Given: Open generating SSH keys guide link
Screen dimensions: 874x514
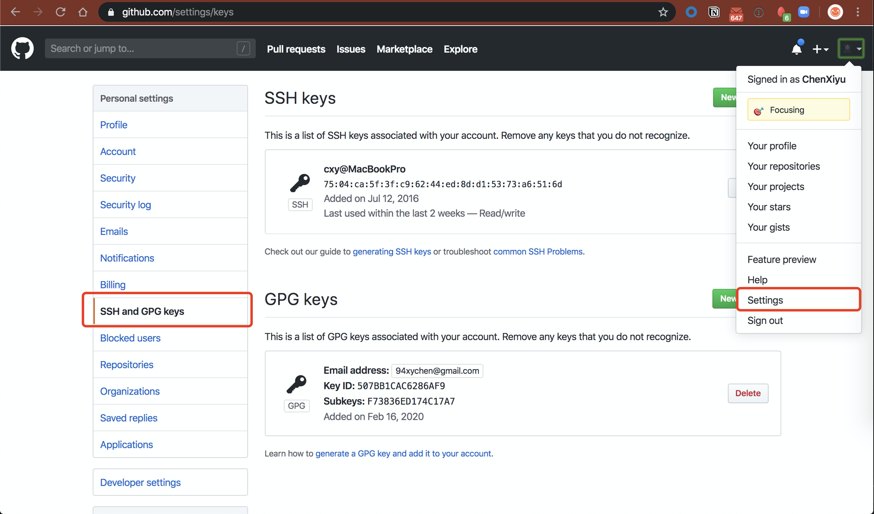Looking at the screenshot, I should (392, 251).
